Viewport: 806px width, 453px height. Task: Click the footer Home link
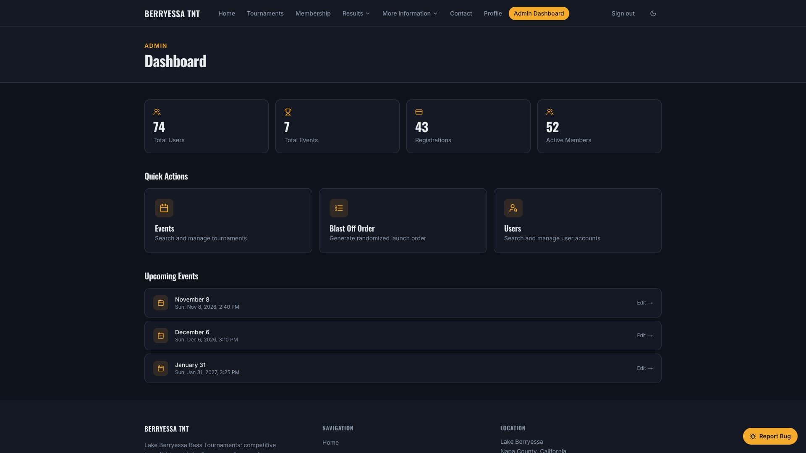330,443
